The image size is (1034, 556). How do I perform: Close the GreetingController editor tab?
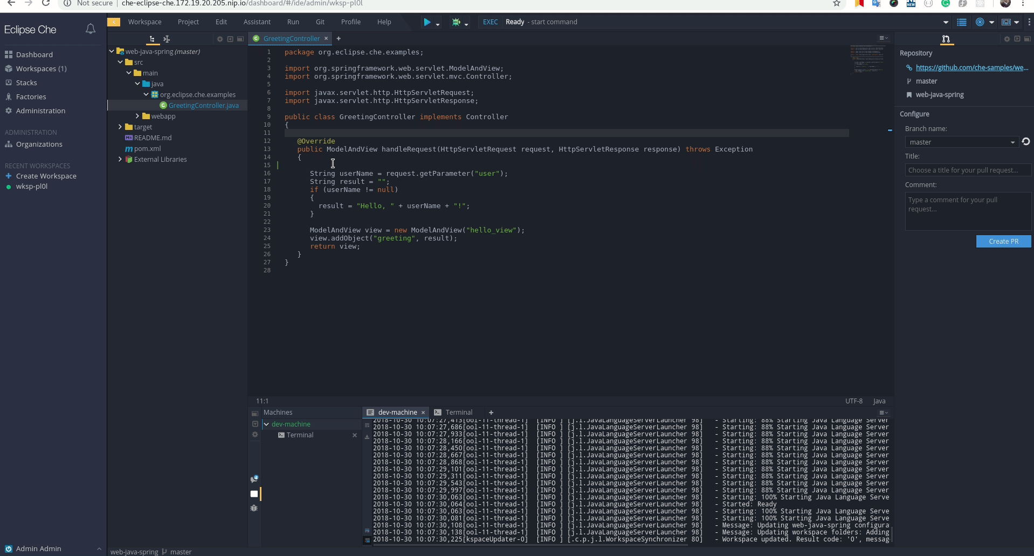[x=326, y=38]
